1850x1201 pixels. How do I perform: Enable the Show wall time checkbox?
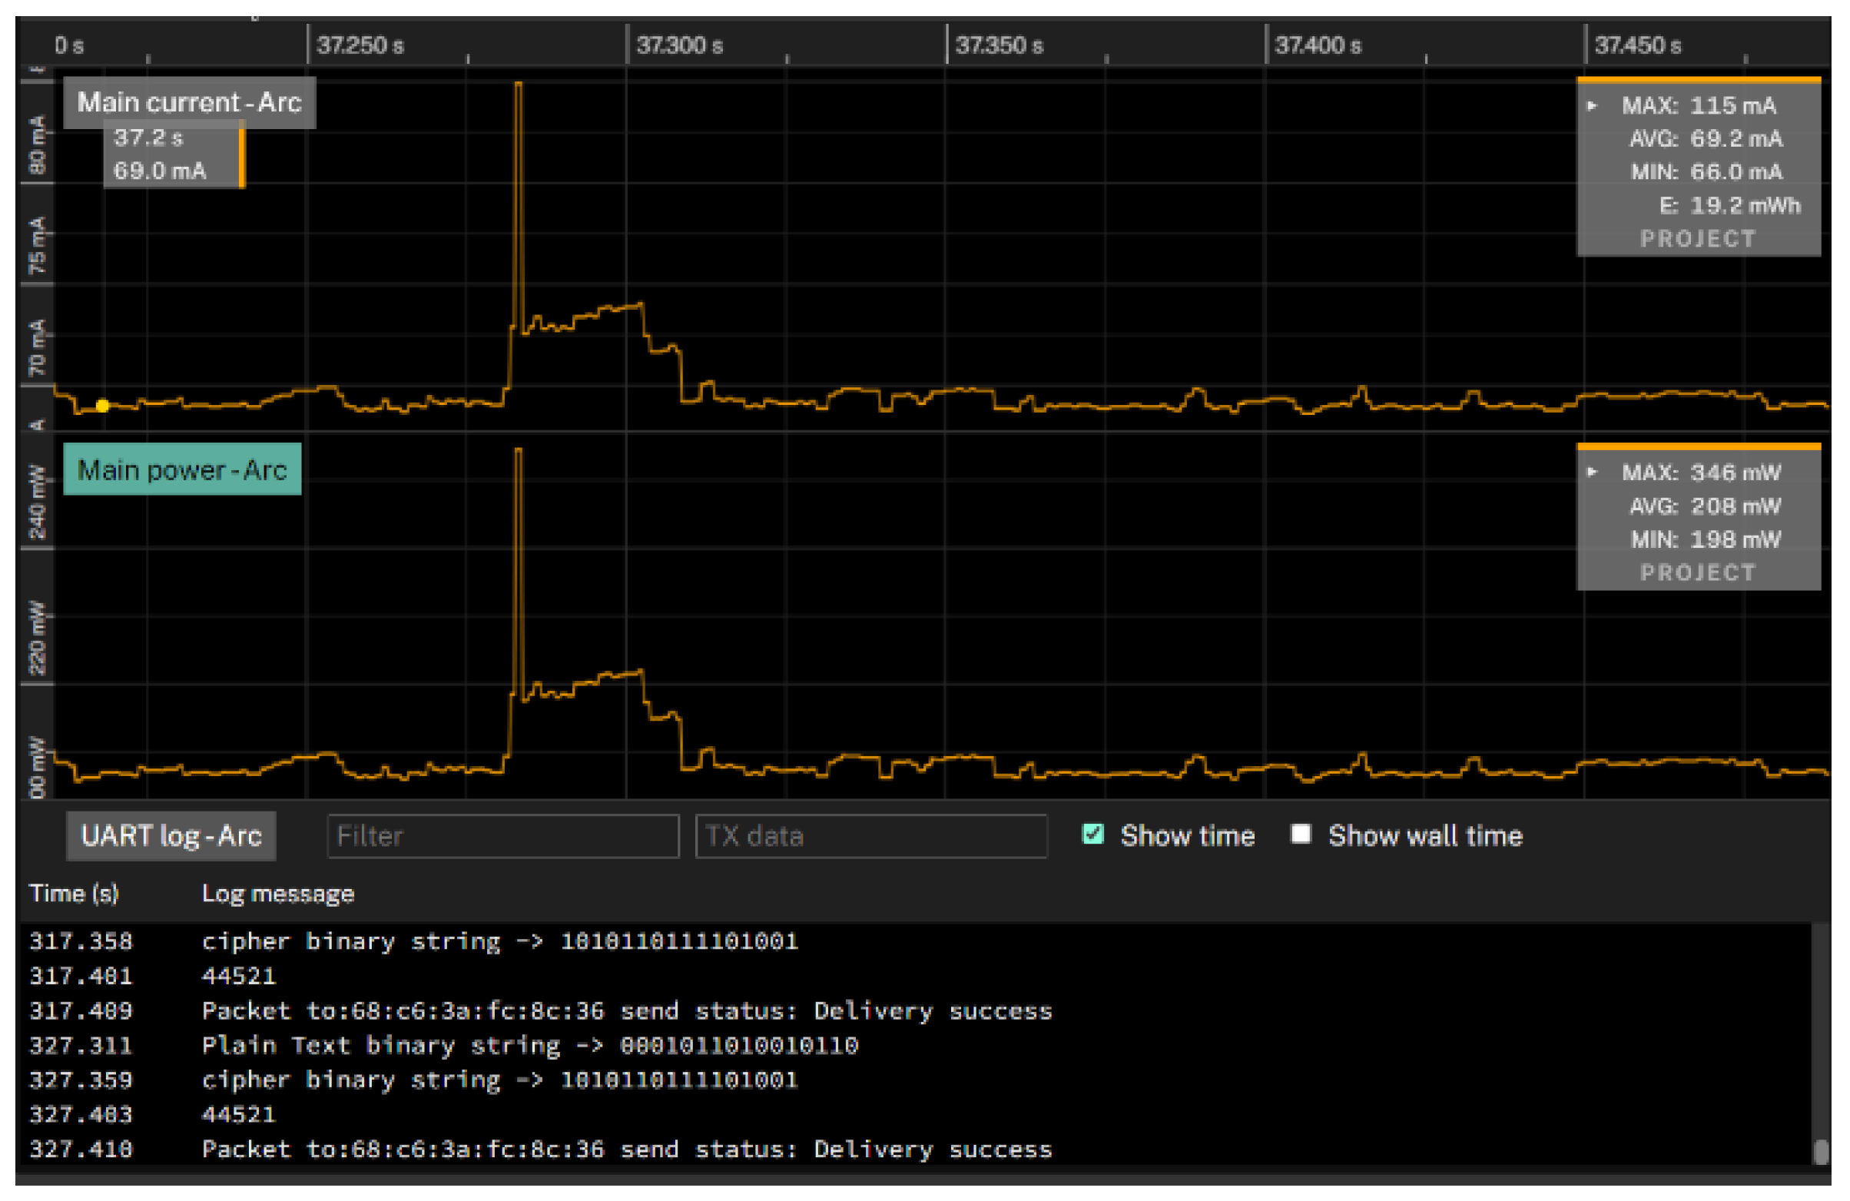[x=1301, y=835]
